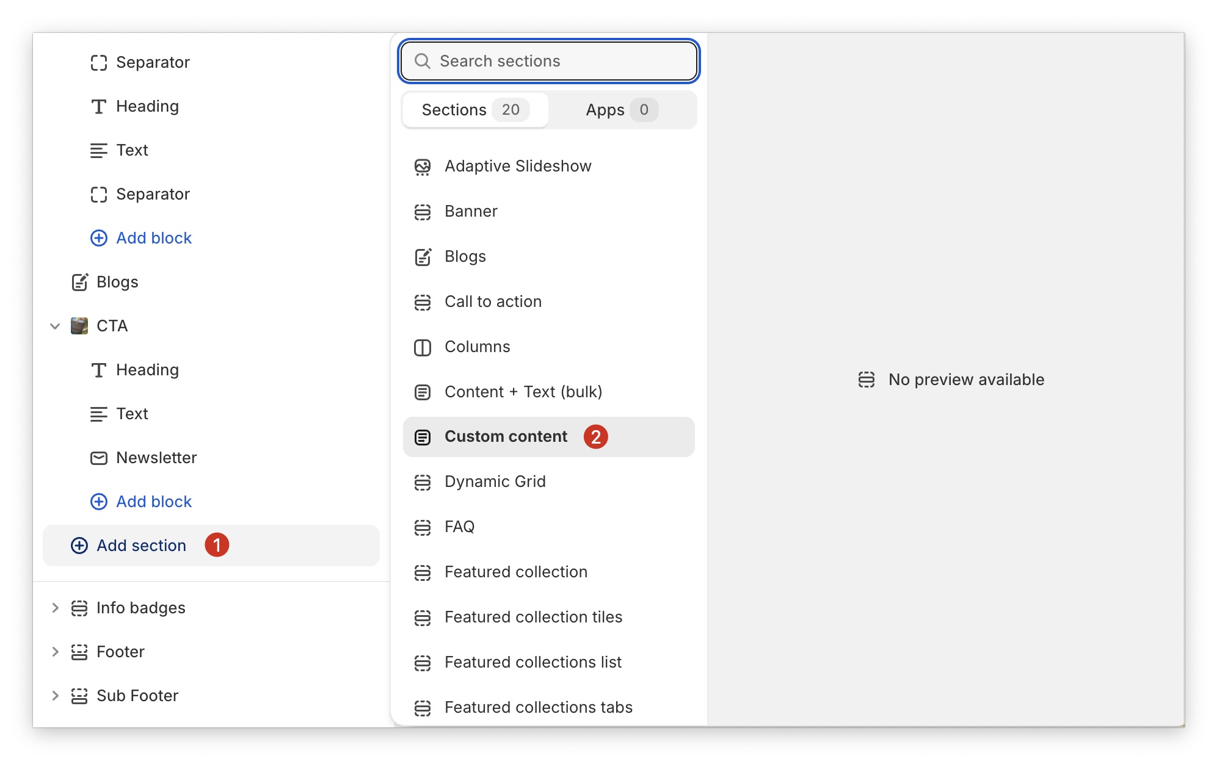Expand the Info badges section
Viewport: 1214px width, 764px height.
[x=55, y=608]
